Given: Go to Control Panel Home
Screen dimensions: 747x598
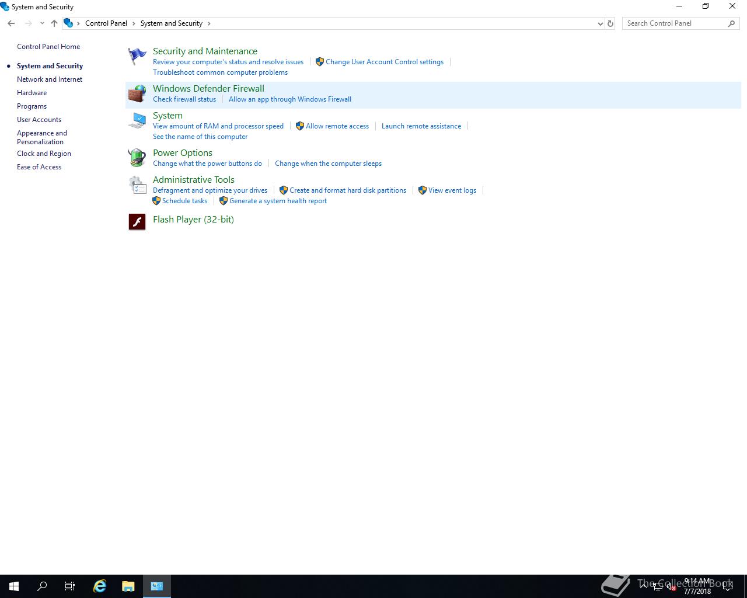Looking at the screenshot, I should (x=48, y=47).
